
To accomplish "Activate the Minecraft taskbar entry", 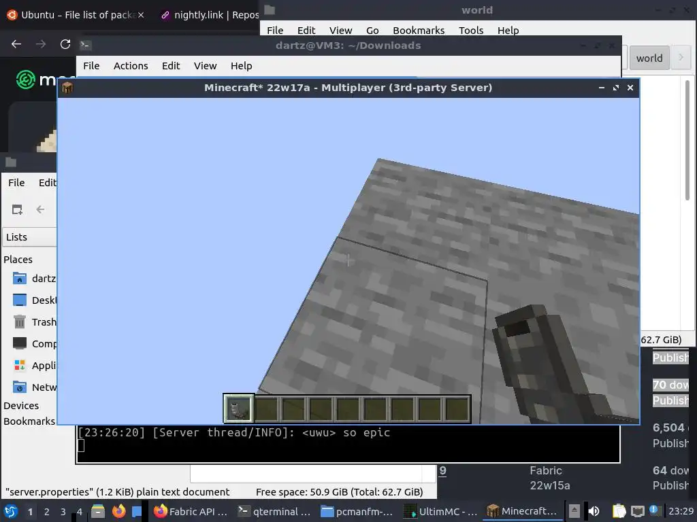I will pos(523,511).
